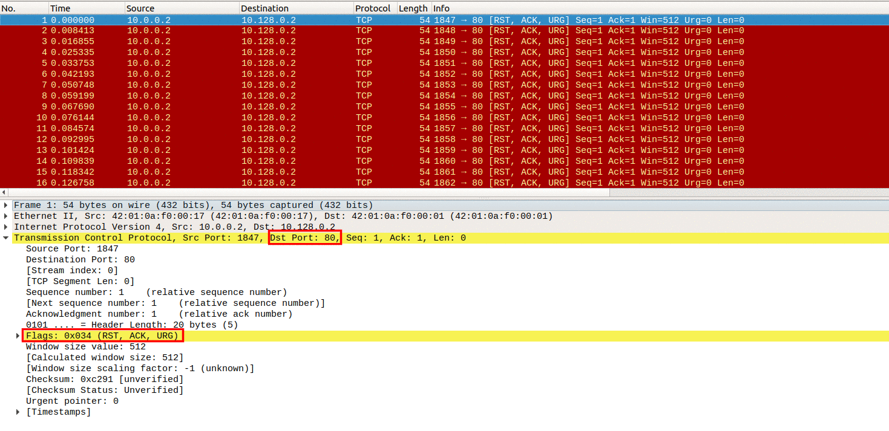This screenshot has height=431, width=889.
Task: Select packet 2 at time 0.008413
Action: (x=444, y=31)
